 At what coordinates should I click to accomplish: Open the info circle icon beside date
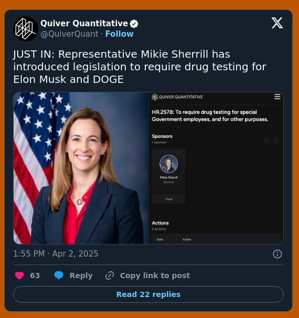[x=277, y=254]
